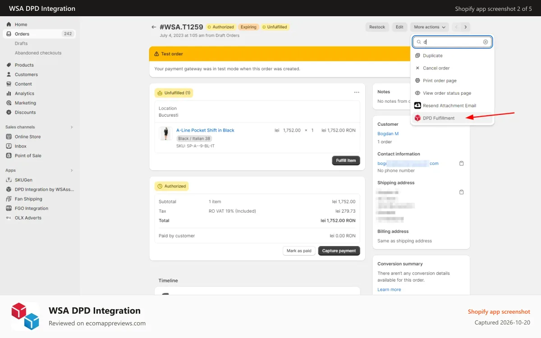Viewport: 541px width, 338px height.
Task: Copy the customer email address icon
Action: (x=461, y=163)
